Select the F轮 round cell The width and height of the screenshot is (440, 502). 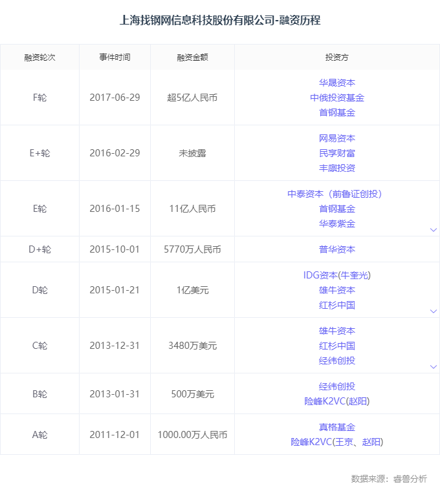pos(39,98)
